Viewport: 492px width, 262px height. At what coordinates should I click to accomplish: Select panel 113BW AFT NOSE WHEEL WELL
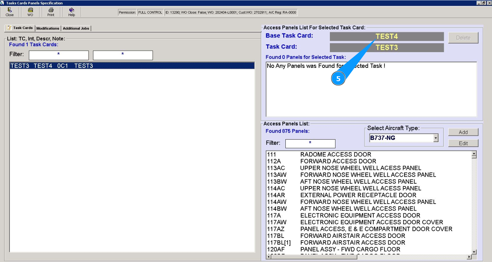pyautogui.click(x=369, y=182)
